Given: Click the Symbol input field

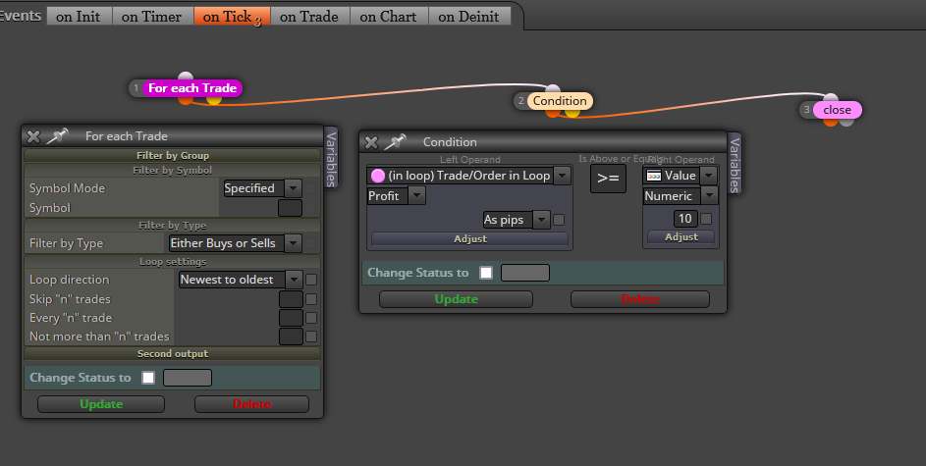Looking at the screenshot, I should [x=290, y=208].
